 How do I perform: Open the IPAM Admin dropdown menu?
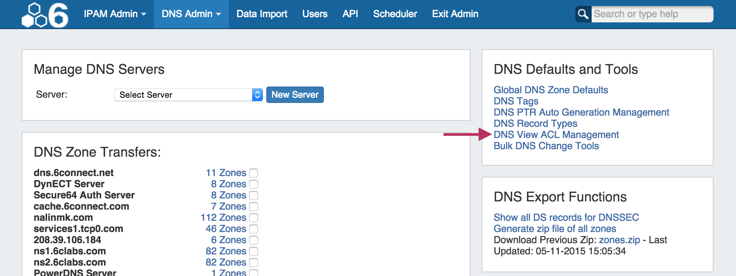click(x=115, y=14)
